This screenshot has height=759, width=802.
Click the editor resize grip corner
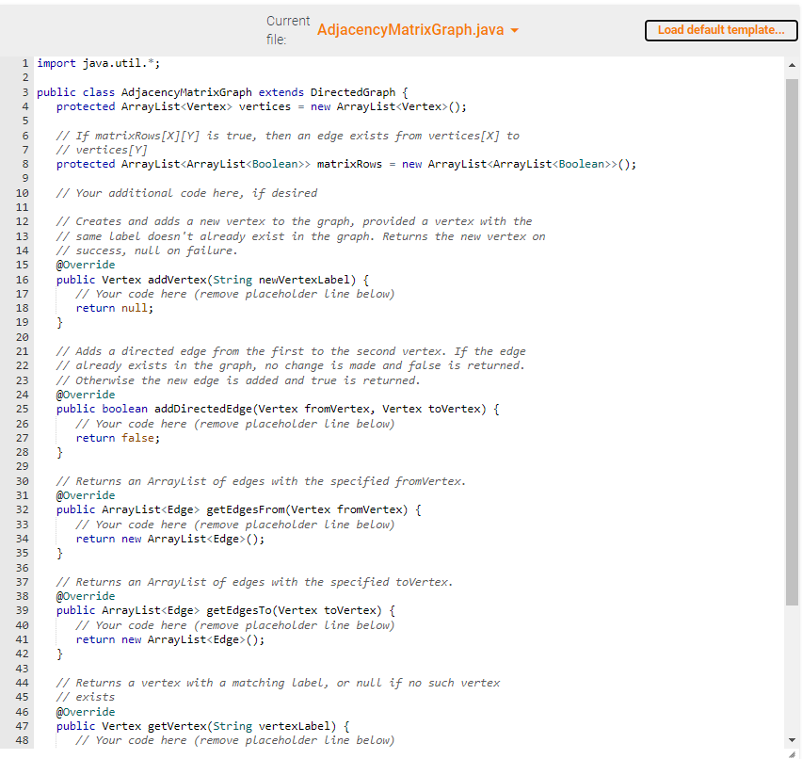[793, 754]
